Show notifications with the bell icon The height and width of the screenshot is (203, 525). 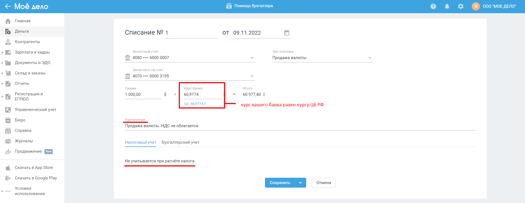click(x=447, y=6)
